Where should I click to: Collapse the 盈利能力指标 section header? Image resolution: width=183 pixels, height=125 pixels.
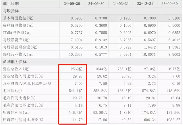point(15,62)
